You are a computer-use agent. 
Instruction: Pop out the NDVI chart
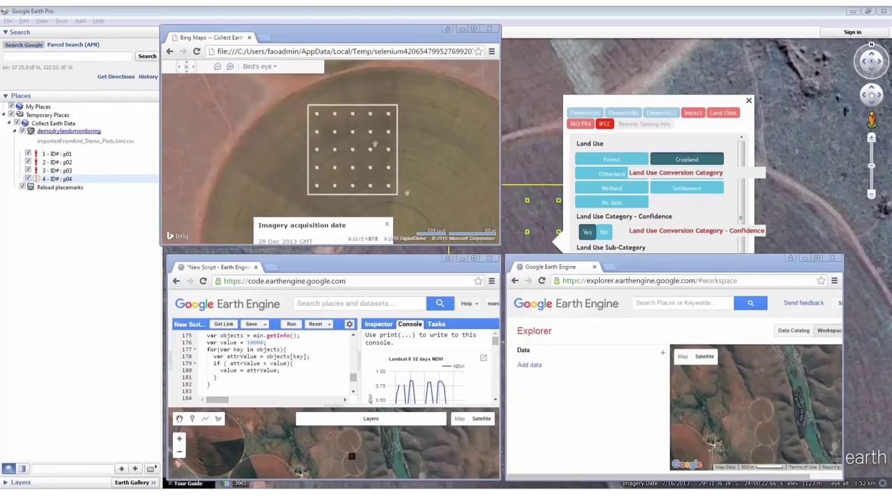tap(483, 358)
